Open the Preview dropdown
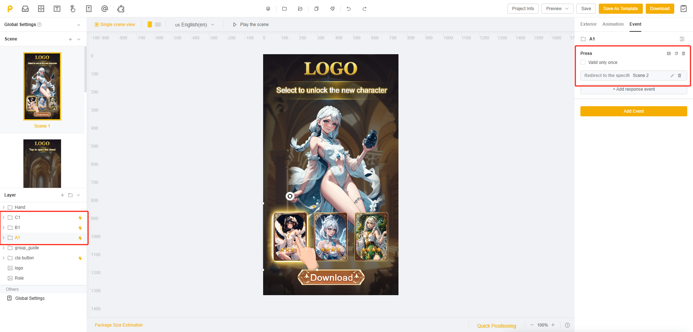Viewport: 693px width, 332px height. coord(557,9)
